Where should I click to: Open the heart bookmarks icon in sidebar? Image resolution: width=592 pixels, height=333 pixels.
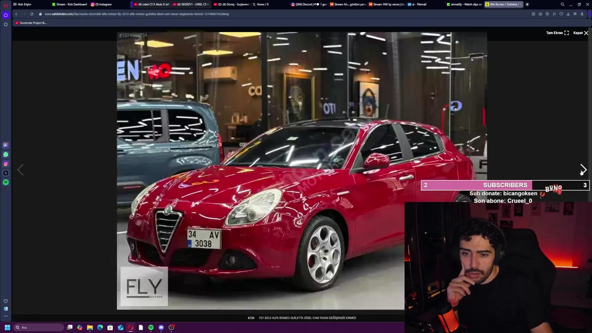pyautogui.click(x=6, y=301)
